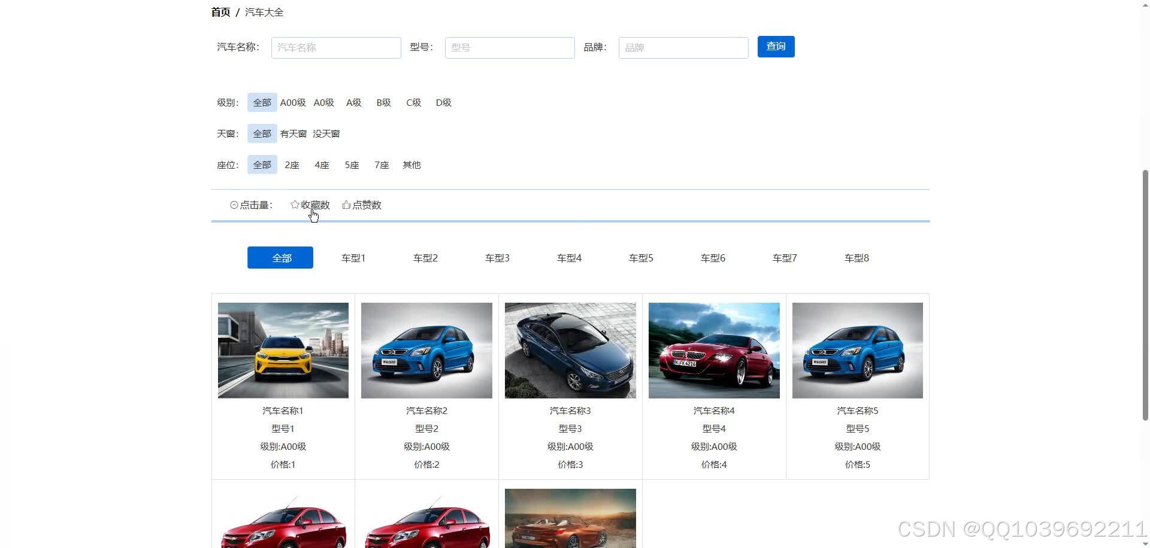
Task: Click the 汽车名称2 title
Action: point(426,411)
